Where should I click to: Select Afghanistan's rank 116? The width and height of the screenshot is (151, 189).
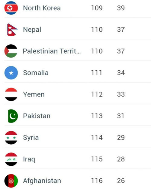[97, 181]
